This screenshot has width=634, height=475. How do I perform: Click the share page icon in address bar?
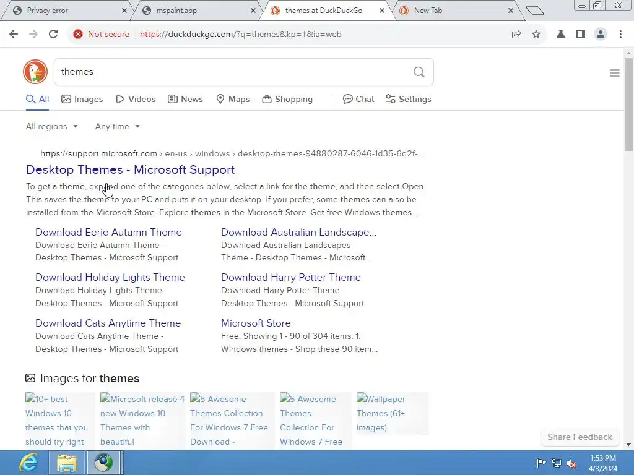pyautogui.click(x=516, y=35)
